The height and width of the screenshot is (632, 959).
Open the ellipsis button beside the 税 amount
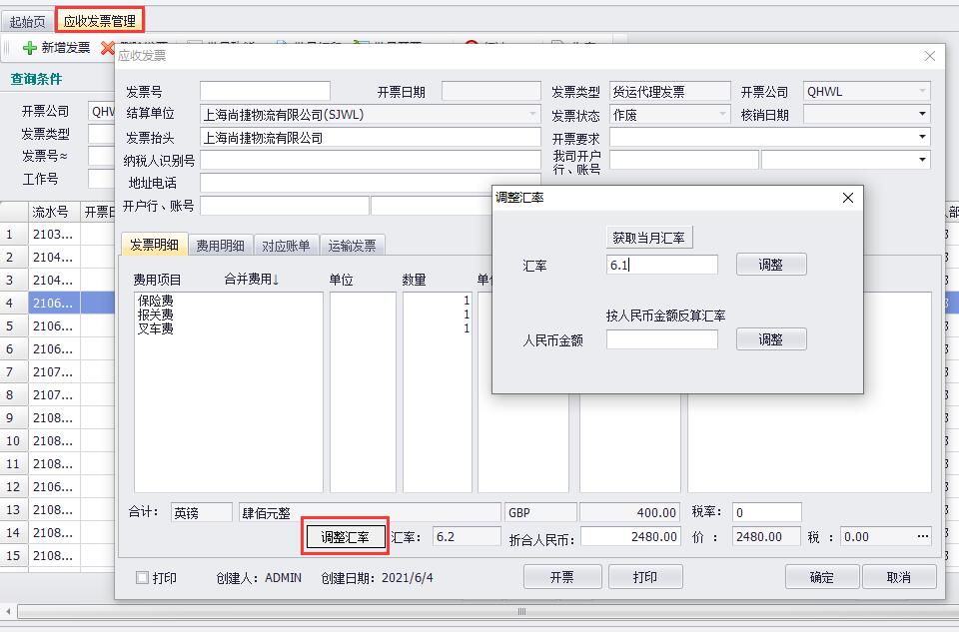tap(922, 536)
